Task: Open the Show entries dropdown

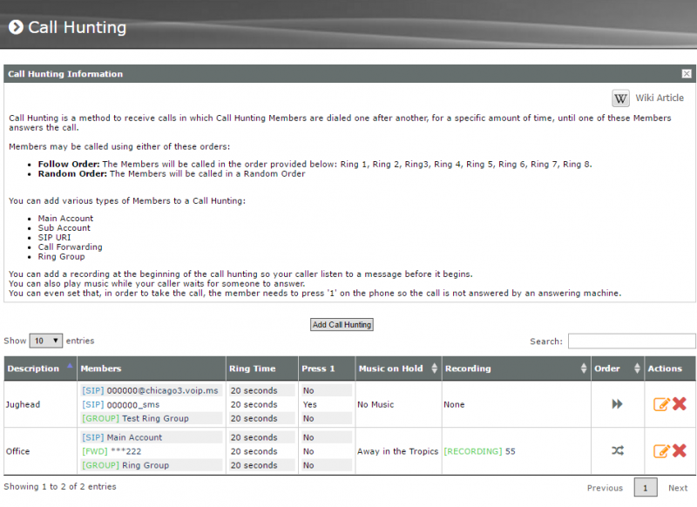Action: coord(46,341)
